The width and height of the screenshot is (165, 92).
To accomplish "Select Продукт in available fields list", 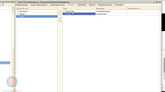I will click(x=37, y=14).
